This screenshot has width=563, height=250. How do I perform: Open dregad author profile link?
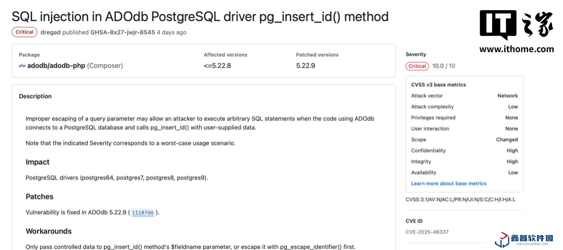50,32
